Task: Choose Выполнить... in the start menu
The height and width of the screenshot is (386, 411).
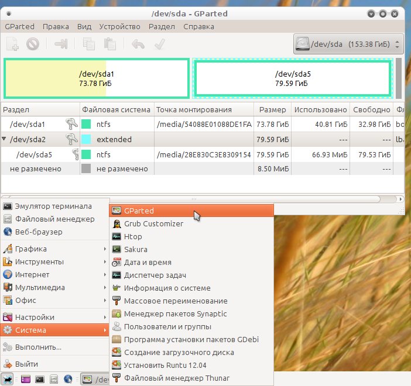Action: pyautogui.click(x=55, y=347)
